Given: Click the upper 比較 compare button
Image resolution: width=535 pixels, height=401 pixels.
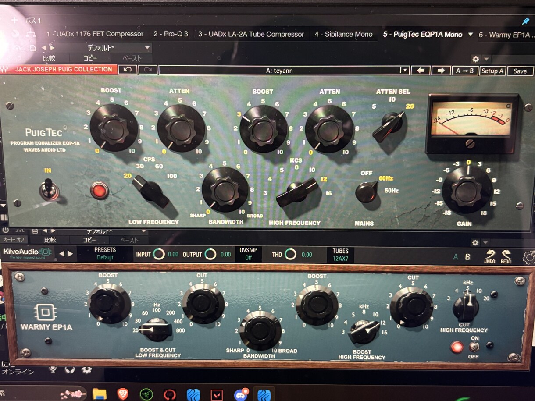Looking at the screenshot, I should (49, 58).
